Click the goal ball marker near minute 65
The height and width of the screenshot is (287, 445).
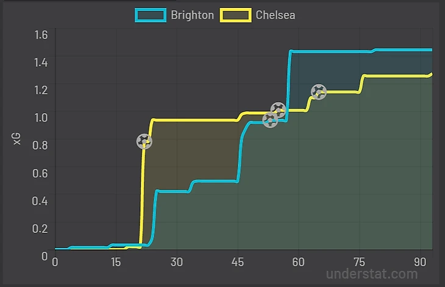coord(318,92)
